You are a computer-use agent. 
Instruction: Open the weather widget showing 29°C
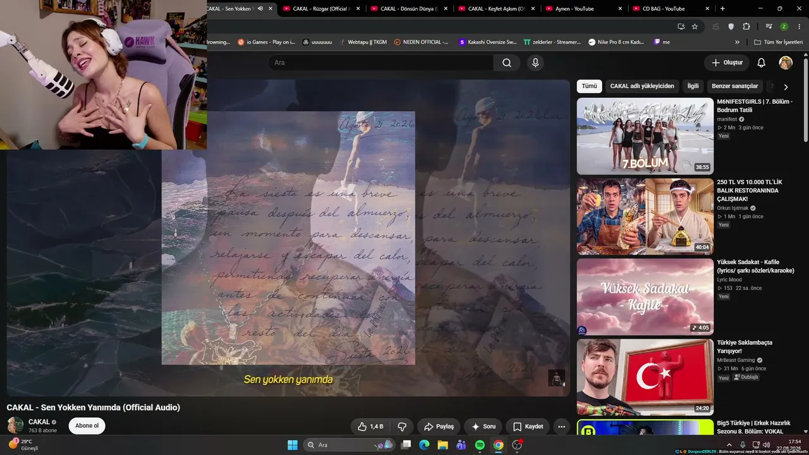(23, 445)
